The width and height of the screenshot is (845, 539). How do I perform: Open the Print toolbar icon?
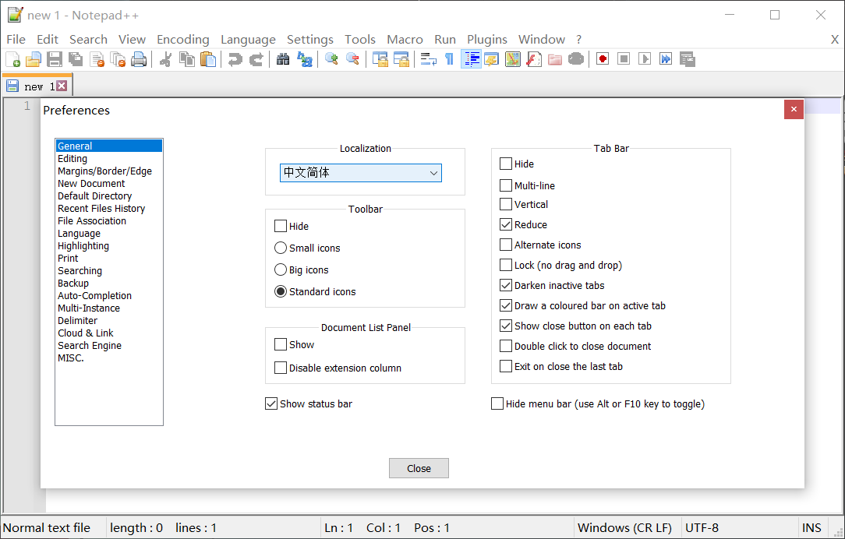[138, 58]
